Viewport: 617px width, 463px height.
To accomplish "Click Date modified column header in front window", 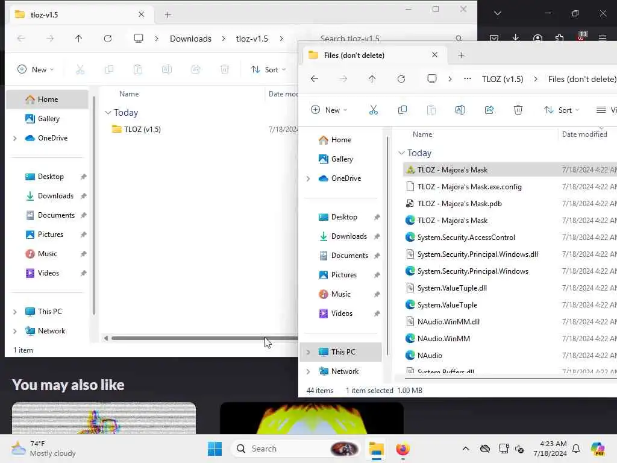I will tap(584, 134).
